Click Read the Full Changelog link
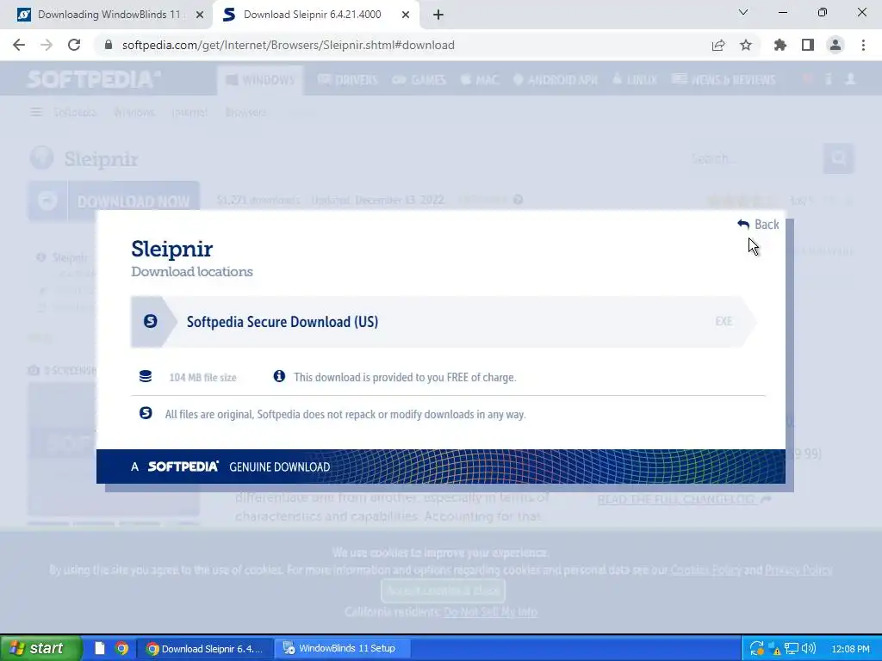The width and height of the screenshot is (882, 661). [x=683, y=499]
